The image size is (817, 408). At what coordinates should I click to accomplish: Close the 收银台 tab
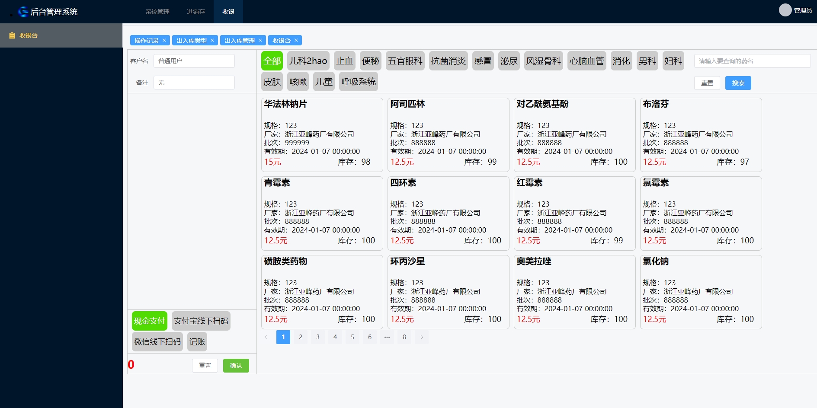click(x=296, y=40)
